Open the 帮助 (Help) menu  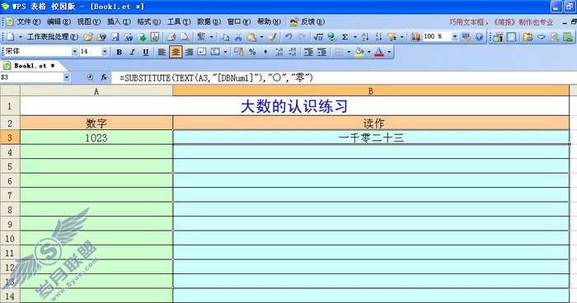point(269,21)
